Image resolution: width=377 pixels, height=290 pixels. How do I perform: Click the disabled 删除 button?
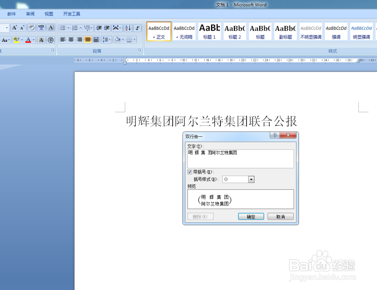click(200, 217)
